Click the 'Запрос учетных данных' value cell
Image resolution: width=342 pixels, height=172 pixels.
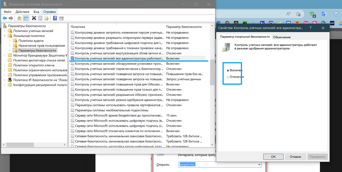(x=184, y=79)
